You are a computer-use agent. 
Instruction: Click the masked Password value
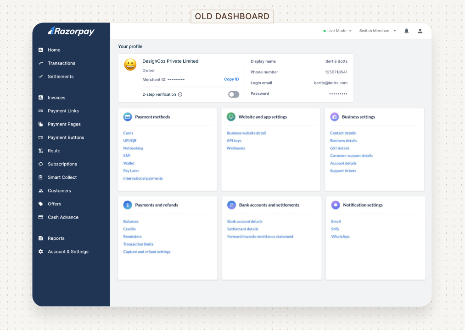[x=338, y=93]
